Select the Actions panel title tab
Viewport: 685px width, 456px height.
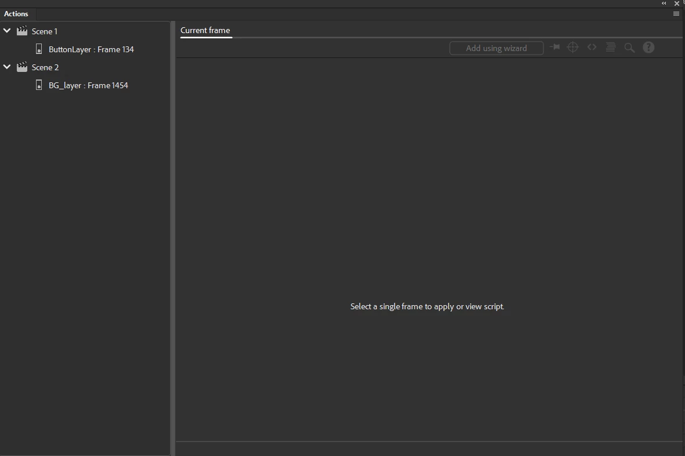pyautogui.click(x=16, y=14)
